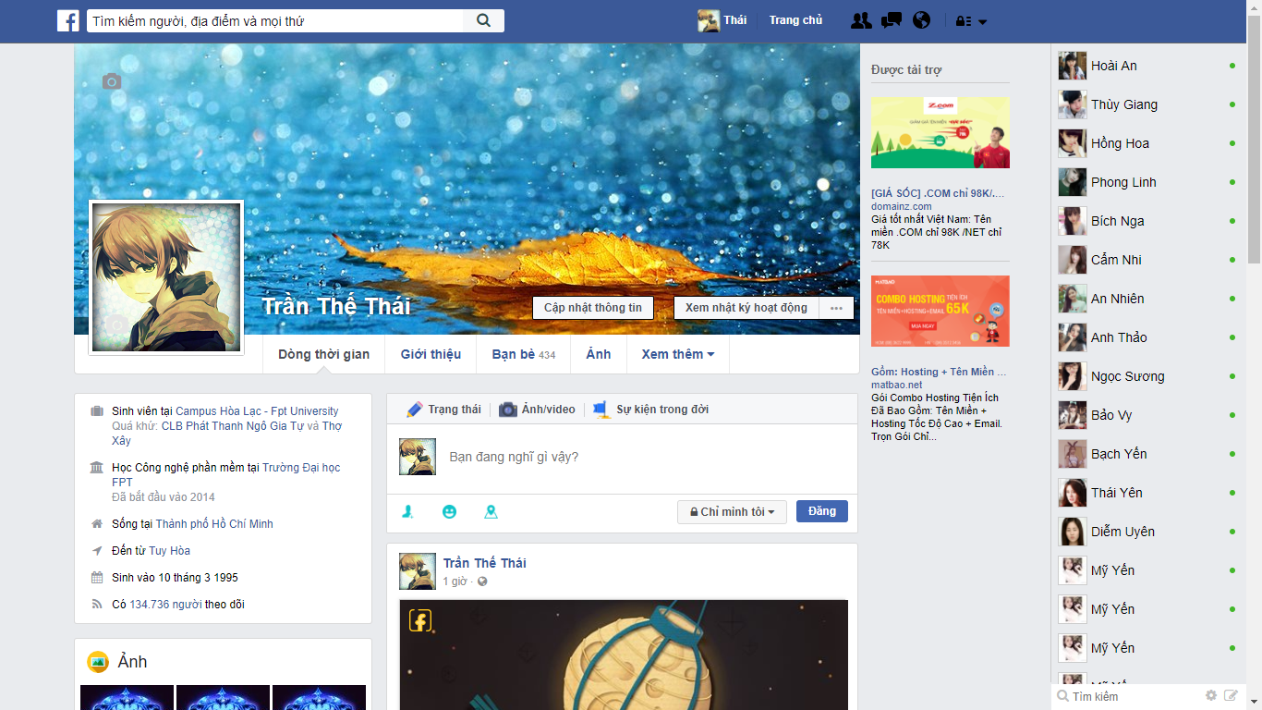Click the feeling emoji icon in composer
The width and height of the screenshot is (1262, 710).
(x=449, y=511)
